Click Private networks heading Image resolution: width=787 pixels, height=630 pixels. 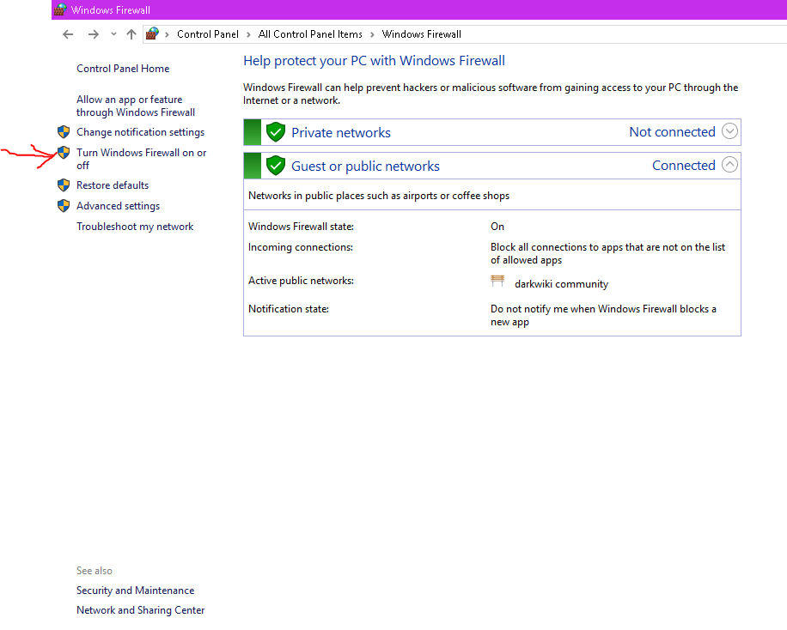tap(341, 132)
